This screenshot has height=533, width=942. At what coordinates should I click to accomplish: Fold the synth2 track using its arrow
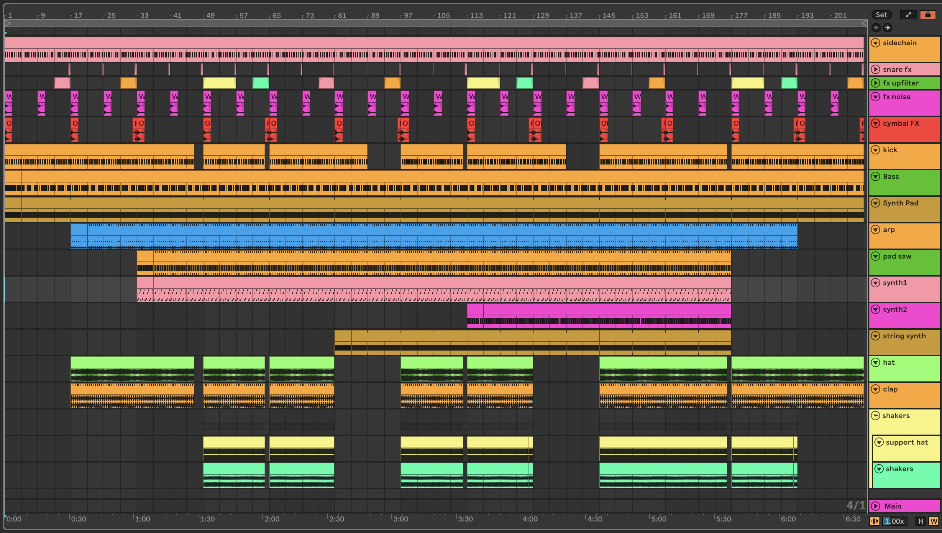point(875,309)
